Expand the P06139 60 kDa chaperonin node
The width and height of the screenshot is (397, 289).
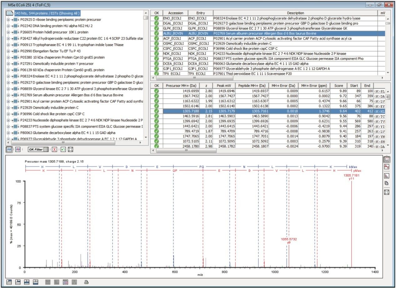coord(8,70)
